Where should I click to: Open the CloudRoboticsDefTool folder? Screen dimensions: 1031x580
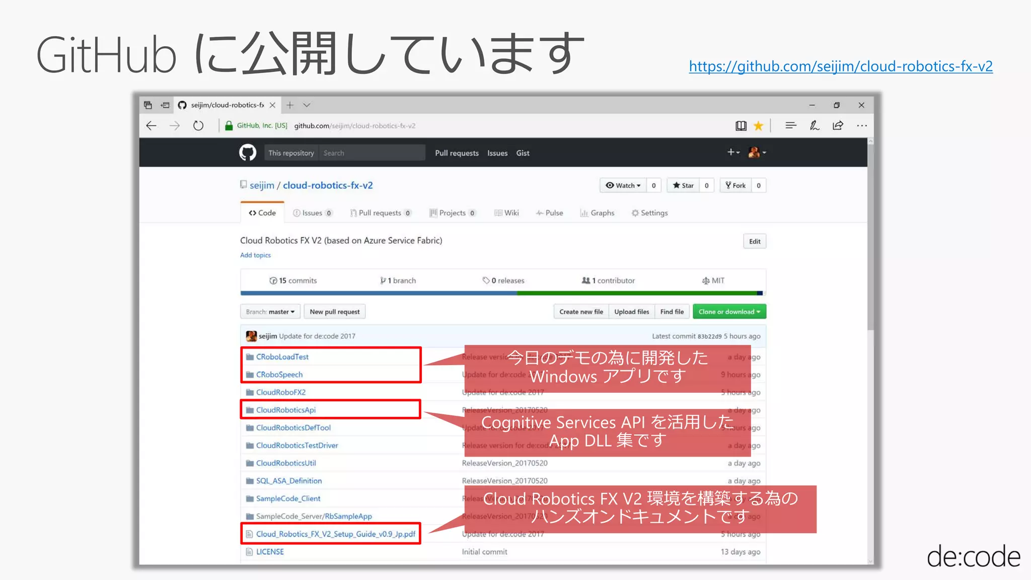point(293,427)
